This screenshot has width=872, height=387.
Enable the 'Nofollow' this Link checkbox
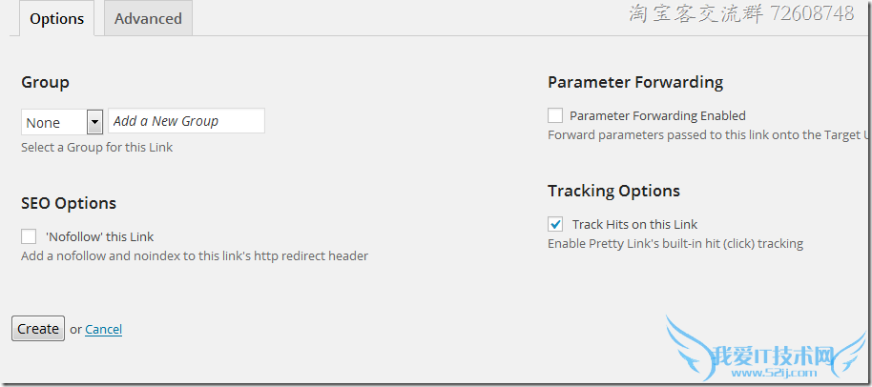pos(29,236)
